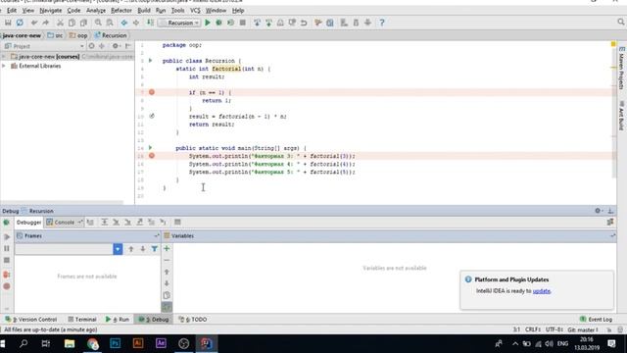This screenshot has height=353, width=627.
Task: Click Rerun Recursion icon in Debug panel
Action: [x=7, y=223]
